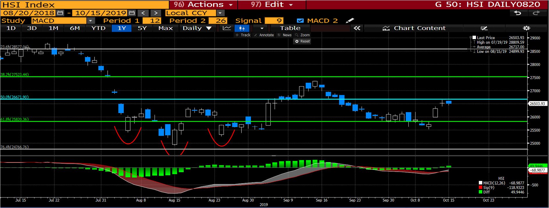Expand the Study MACD dropdown
Screen dimensions: 549x208
click(x=91, y=21)
